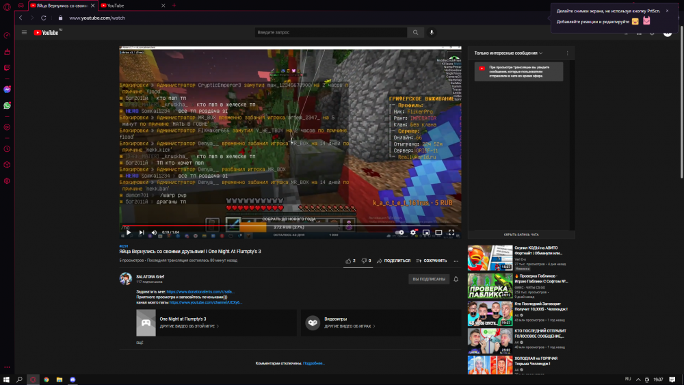Open Discord from Windows taskbar
The height and width of the screenshot is (385, 684).
[x=73, y=380]
